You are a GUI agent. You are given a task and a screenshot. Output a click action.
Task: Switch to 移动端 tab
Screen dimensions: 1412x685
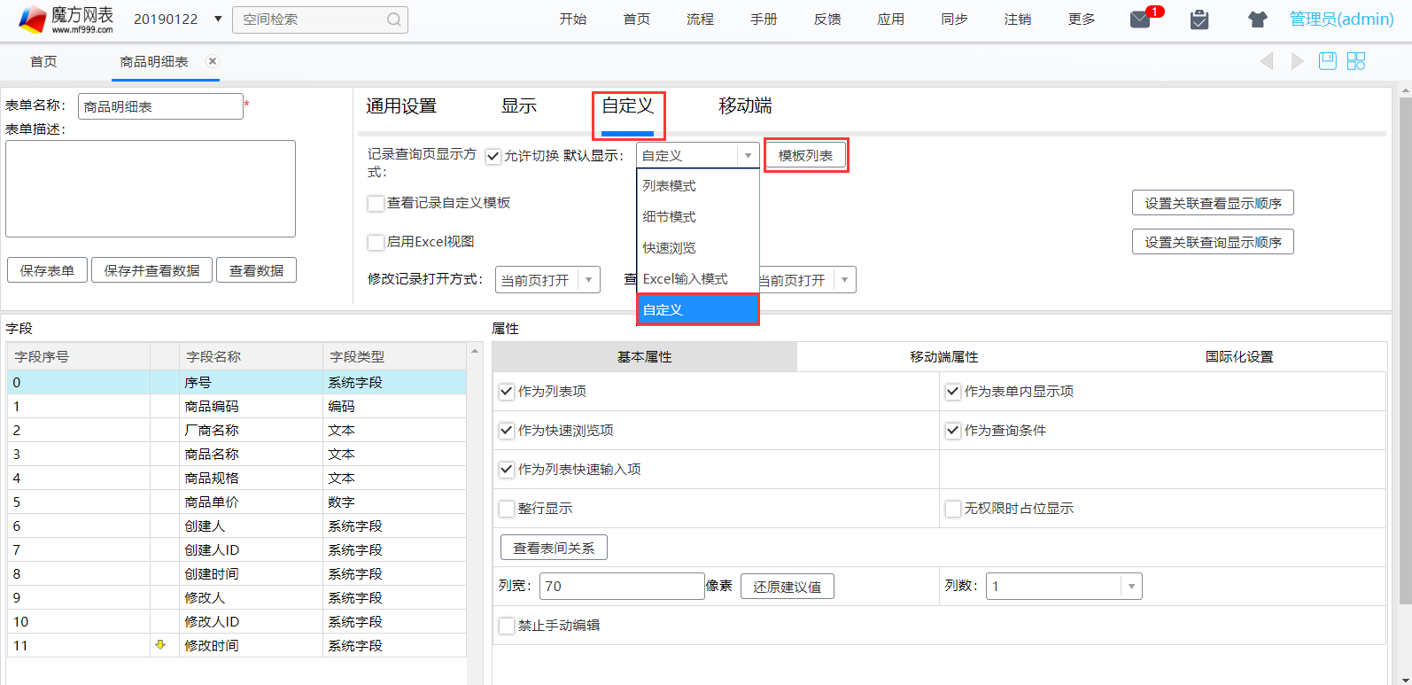745,106
